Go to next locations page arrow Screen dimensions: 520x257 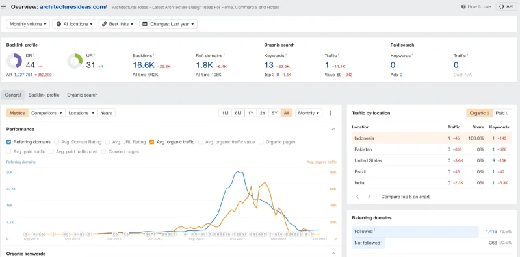click(x=369, y=197)
